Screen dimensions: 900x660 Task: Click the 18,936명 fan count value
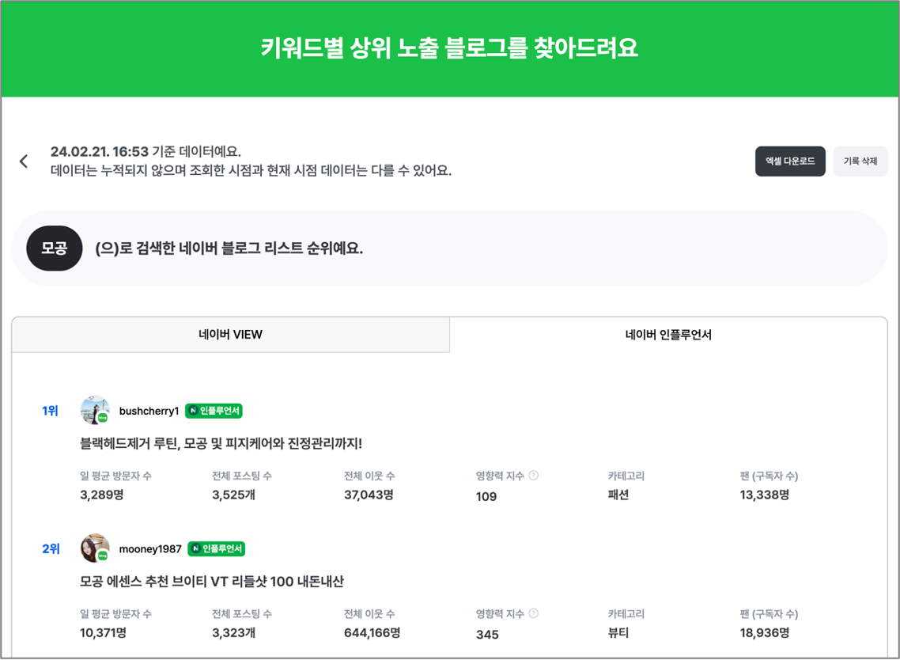click(x=765, y=632)
